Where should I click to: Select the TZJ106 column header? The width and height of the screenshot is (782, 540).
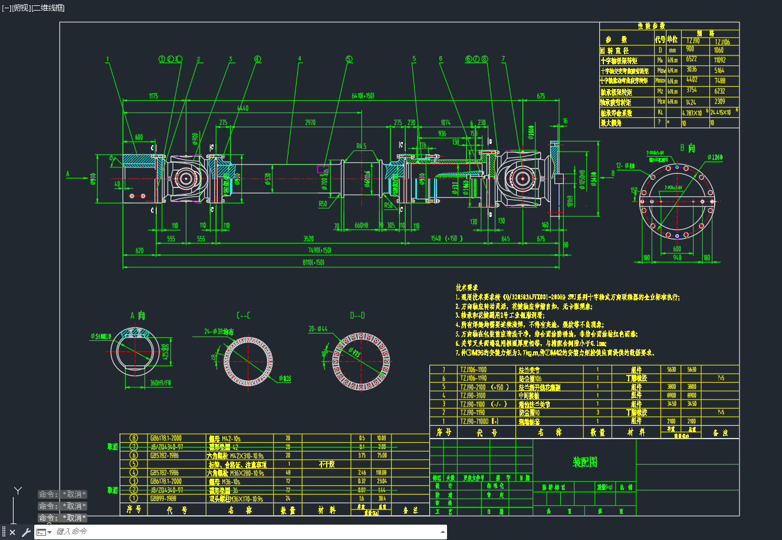coord(722,42)
